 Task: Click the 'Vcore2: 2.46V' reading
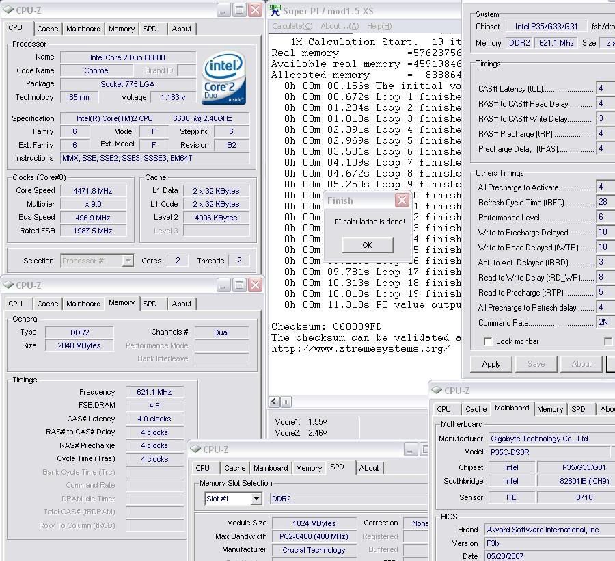pyautogui.click(x=301, y=432)
